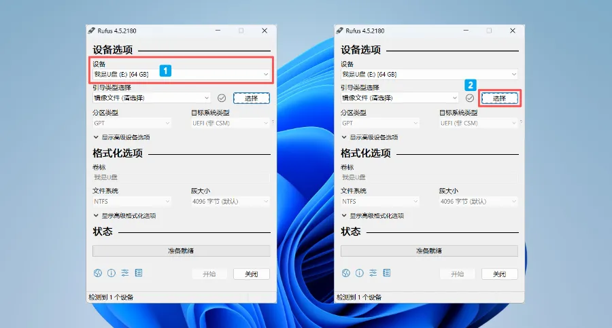Image resolution: width=612 pixels, height=328 pixels.
Task: Click 文件系统 label in right window
Action: (x=354, y=191)
